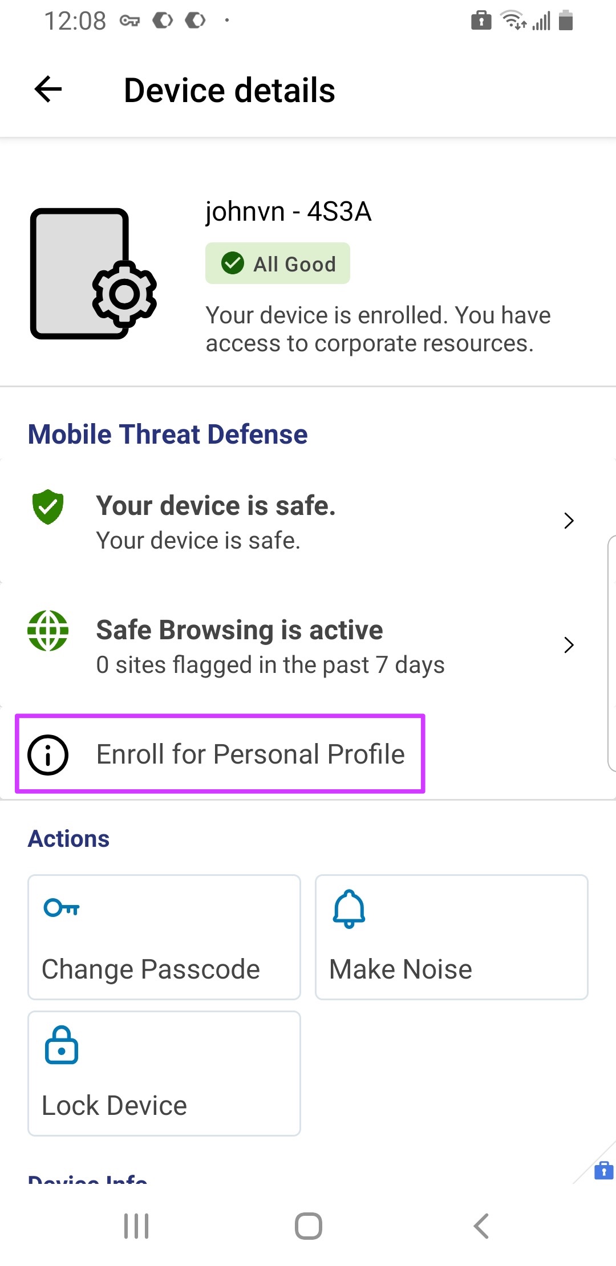Image resolution: width=616 pixels, height=1266 pixels.
Task: Open Enroll for Personal Profile
Action: [250, 754]
